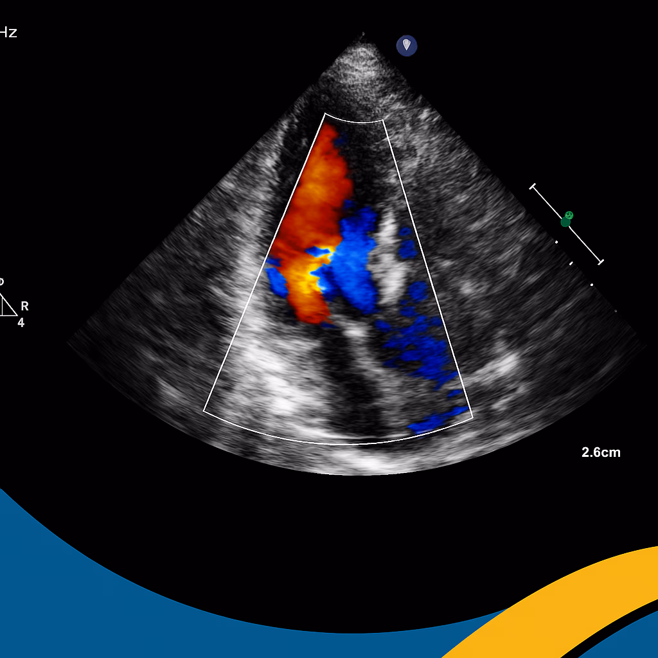Click the top edge of color Doppler box
Image resolution: width=658 pixels, height=658 pixels.
355,120
